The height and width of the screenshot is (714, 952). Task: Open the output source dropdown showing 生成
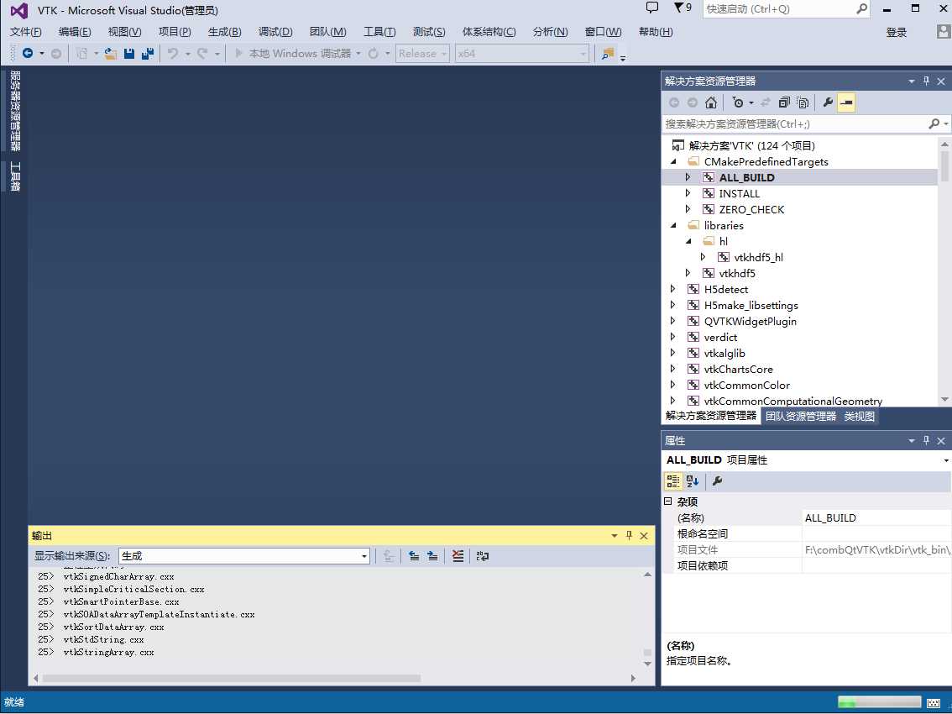244,556
